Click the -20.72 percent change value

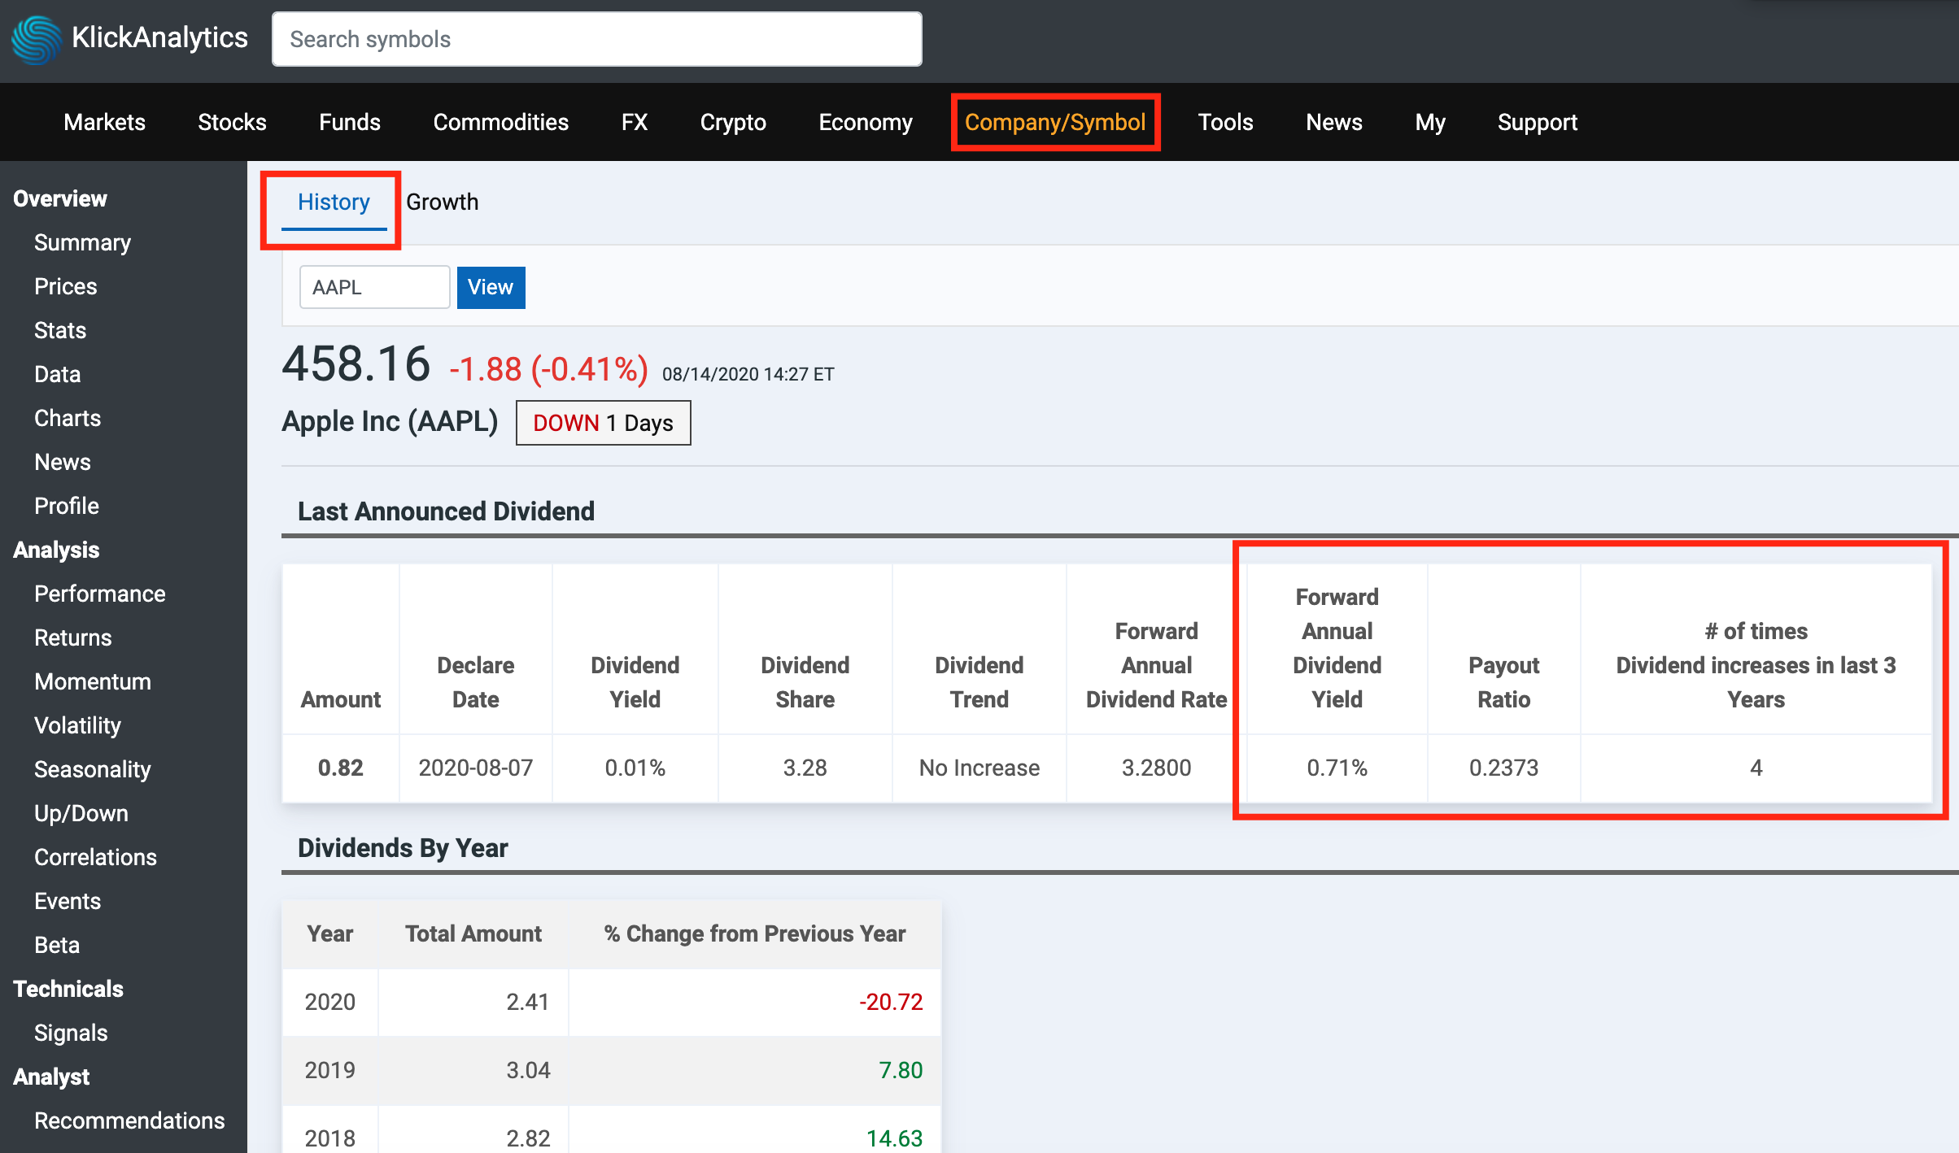[891, 1002]
